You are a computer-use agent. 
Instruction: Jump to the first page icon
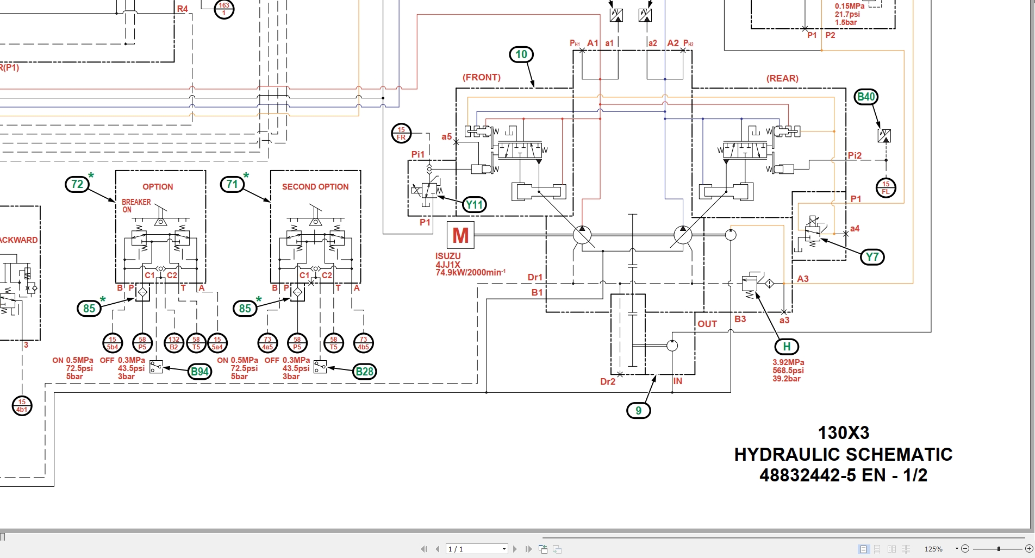[x=425, y=549]
